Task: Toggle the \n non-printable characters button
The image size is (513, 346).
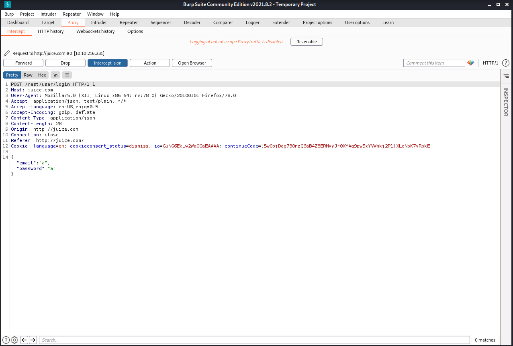Action: pyautogui.click(x=55, y=75)
